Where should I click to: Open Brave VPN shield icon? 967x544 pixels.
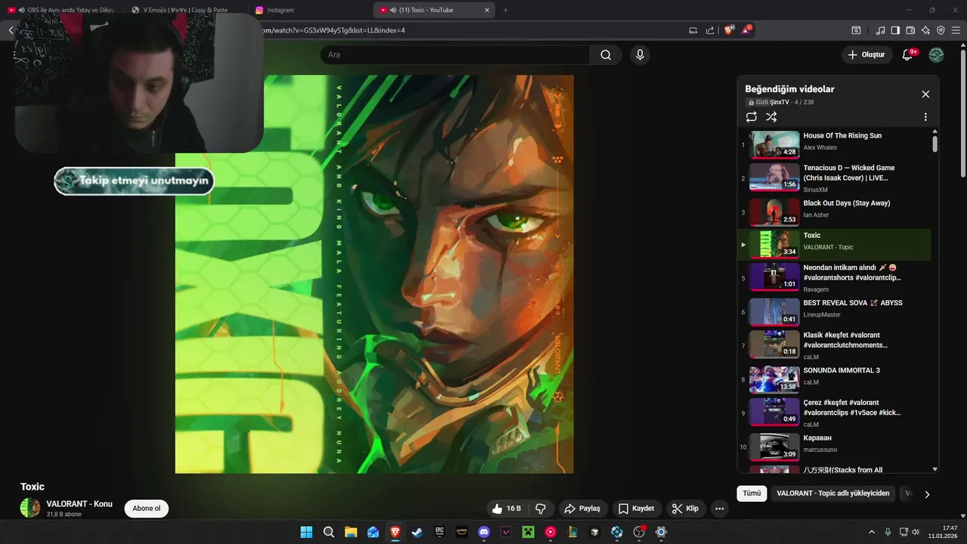pos(941,30)
